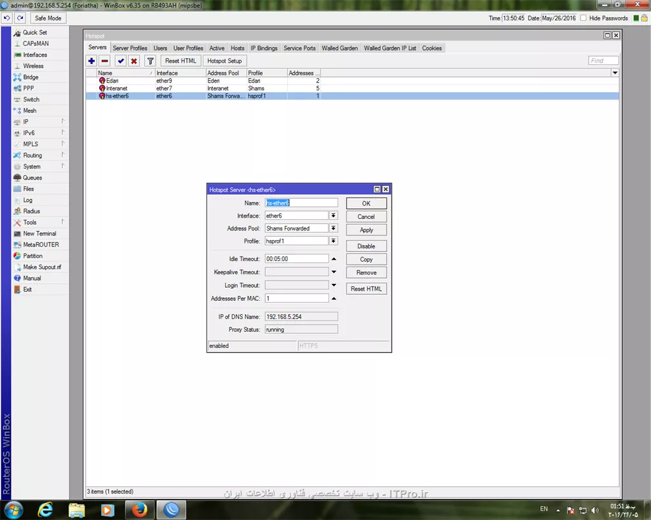Open Log in the sidebar

click(x=40, y=200)
